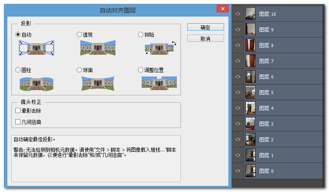Click the layer name 图层 8
The image size is (329, 192).
(266, 45)
